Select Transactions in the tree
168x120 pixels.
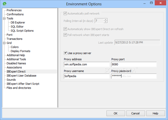pos(15,39)
